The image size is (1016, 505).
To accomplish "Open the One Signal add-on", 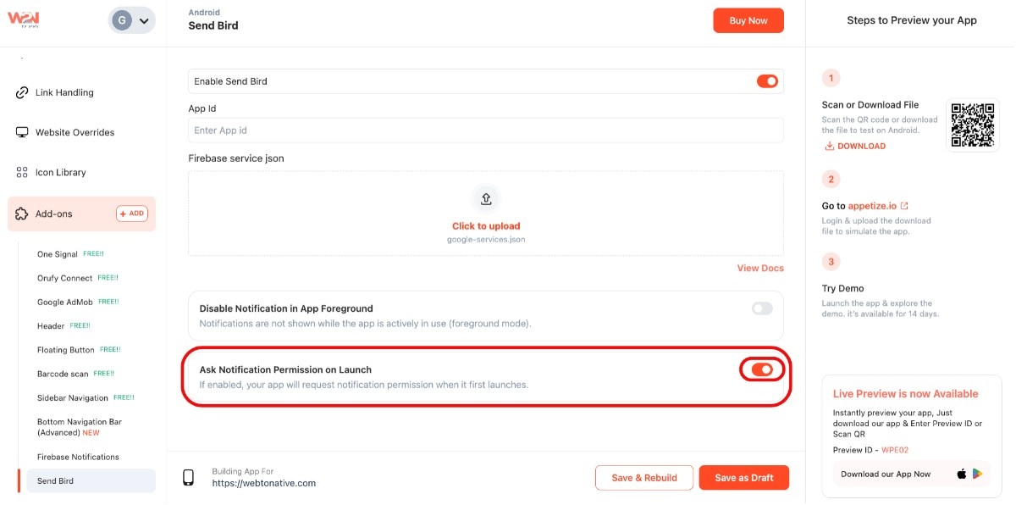I will click(58, 254).
